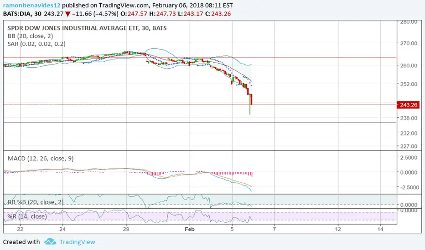
Task: Click the 'Created with' footer text
Action: [21, 242]
